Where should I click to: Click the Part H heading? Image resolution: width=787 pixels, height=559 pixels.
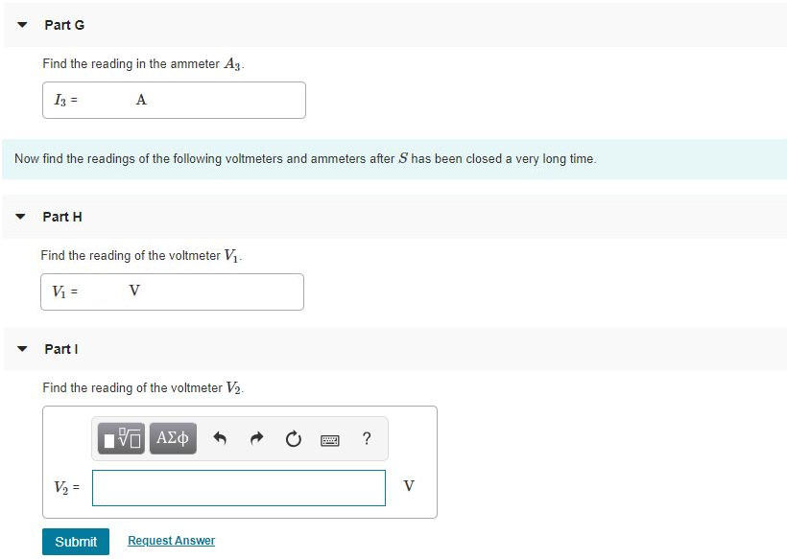tap(62, 217)
